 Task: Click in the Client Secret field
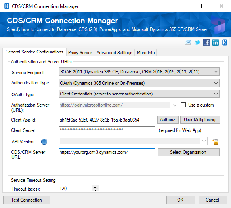(x=107, y=130)
